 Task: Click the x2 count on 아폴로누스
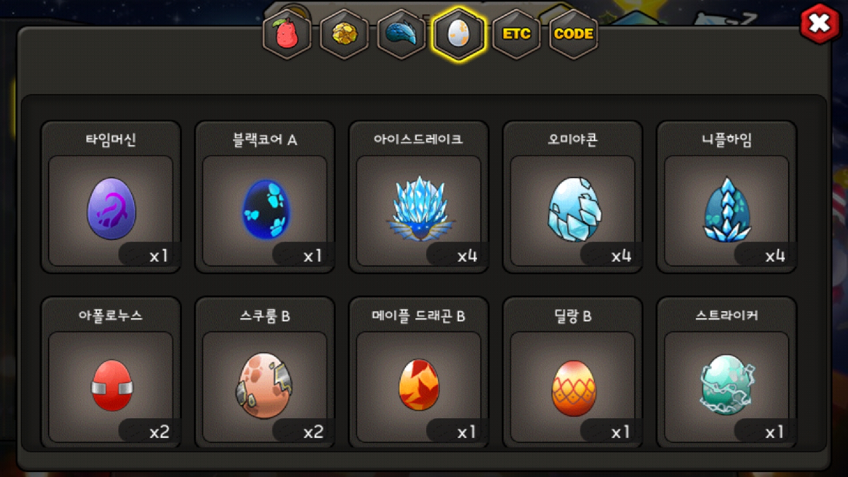tap(159, 432)
